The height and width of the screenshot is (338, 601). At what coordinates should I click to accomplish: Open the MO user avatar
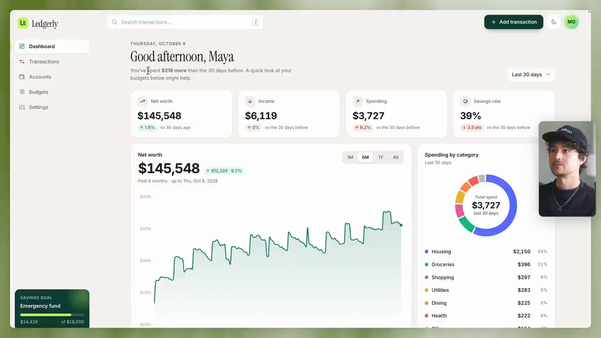[x=571, y=22]
